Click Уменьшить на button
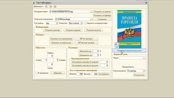 click(x=85, y=55)
